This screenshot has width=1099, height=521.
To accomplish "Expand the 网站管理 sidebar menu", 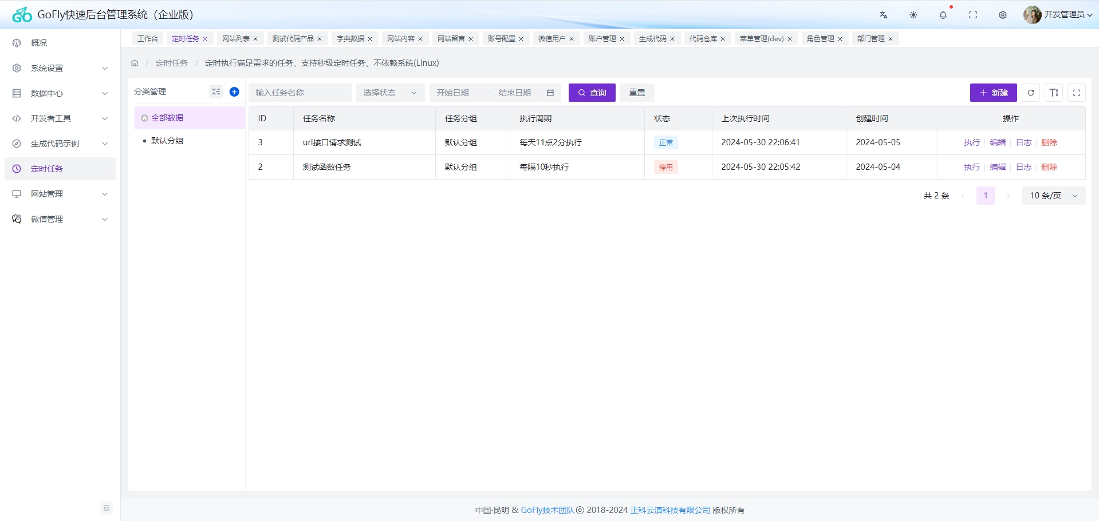I will point(60,194).
